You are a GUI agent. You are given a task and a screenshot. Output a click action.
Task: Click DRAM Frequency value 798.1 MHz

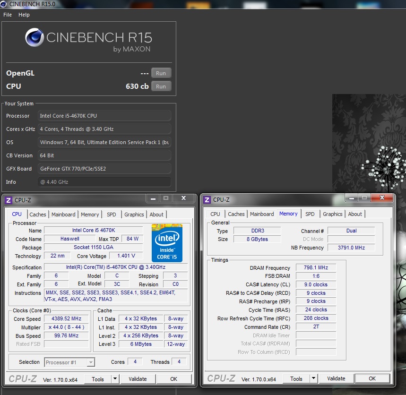316,267
